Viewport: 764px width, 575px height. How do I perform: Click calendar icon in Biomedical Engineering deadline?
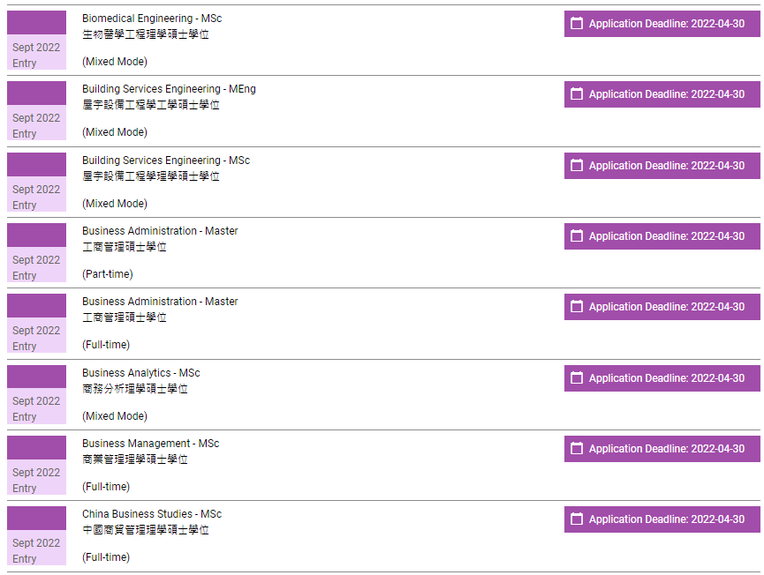click(577, 24)
